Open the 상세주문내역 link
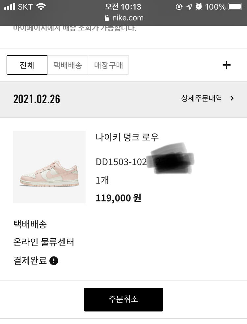 (202, 98)
